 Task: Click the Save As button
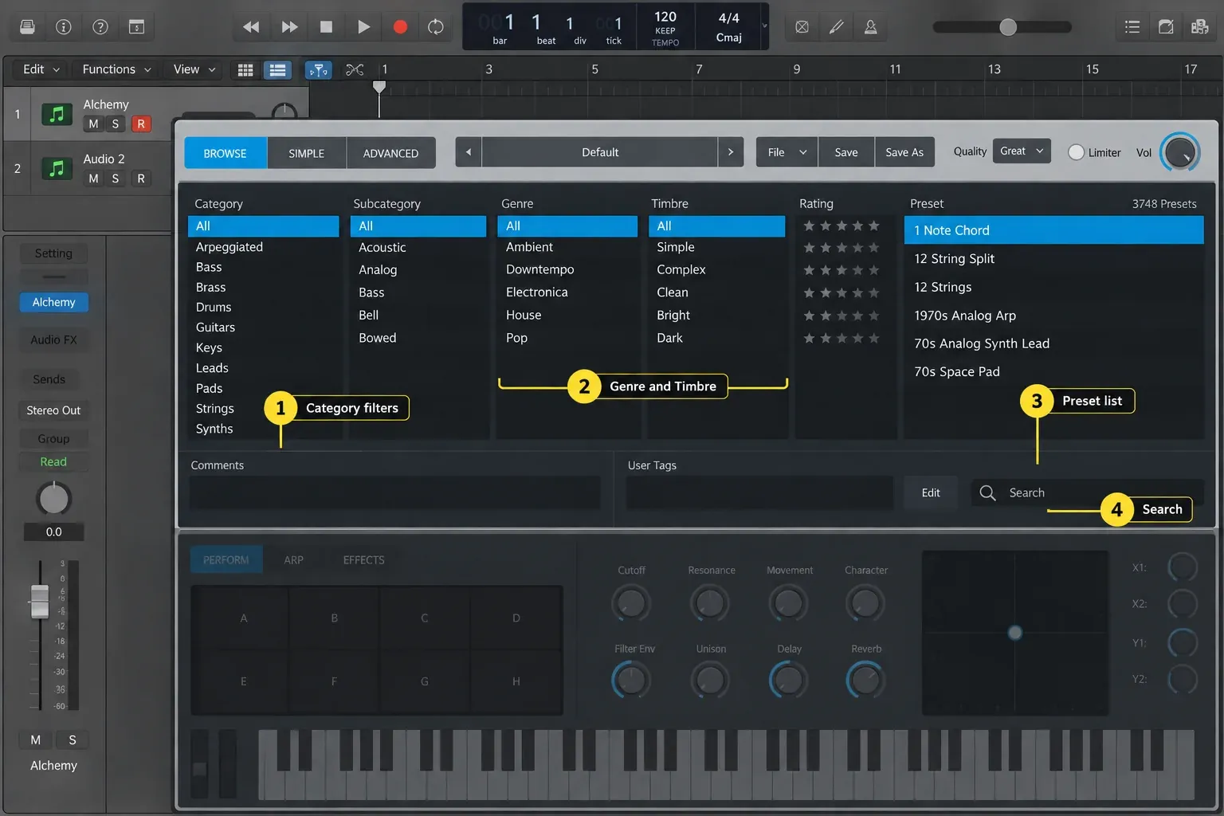point(904,152)
